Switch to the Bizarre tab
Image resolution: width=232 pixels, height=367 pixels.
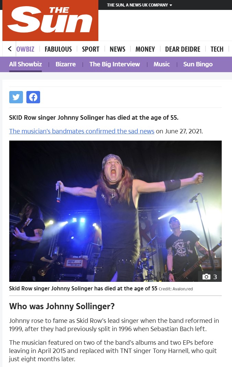click(66, 64)
